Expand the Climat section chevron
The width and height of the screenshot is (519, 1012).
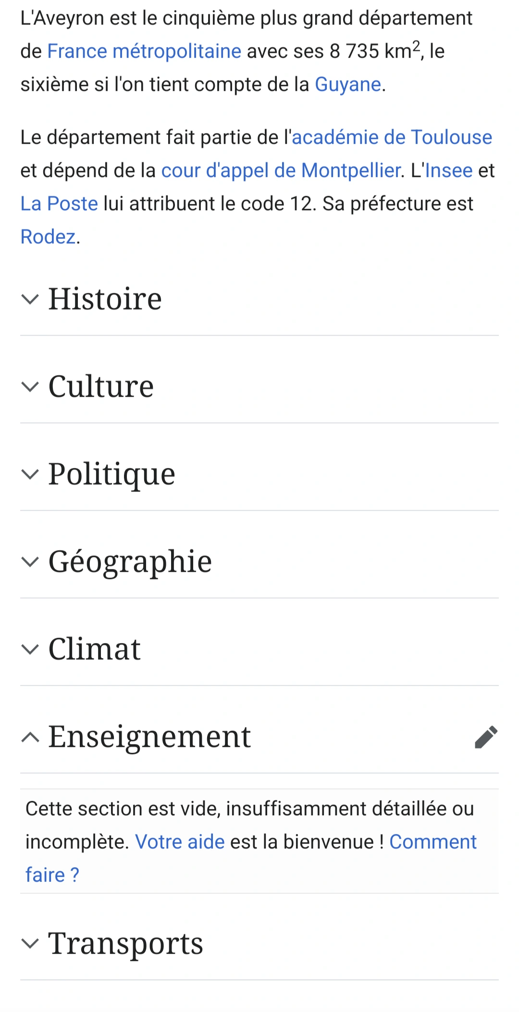30,649
